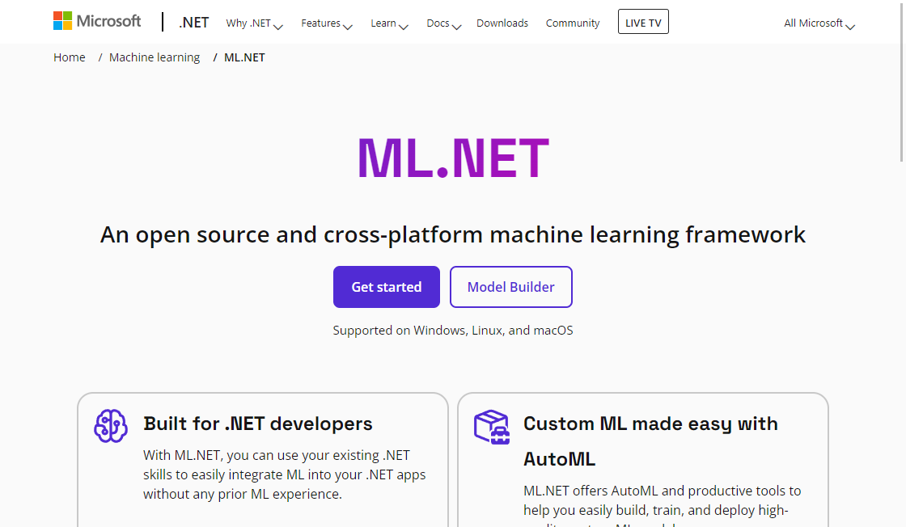Click the large ML.NET title

tap(453, 158)
